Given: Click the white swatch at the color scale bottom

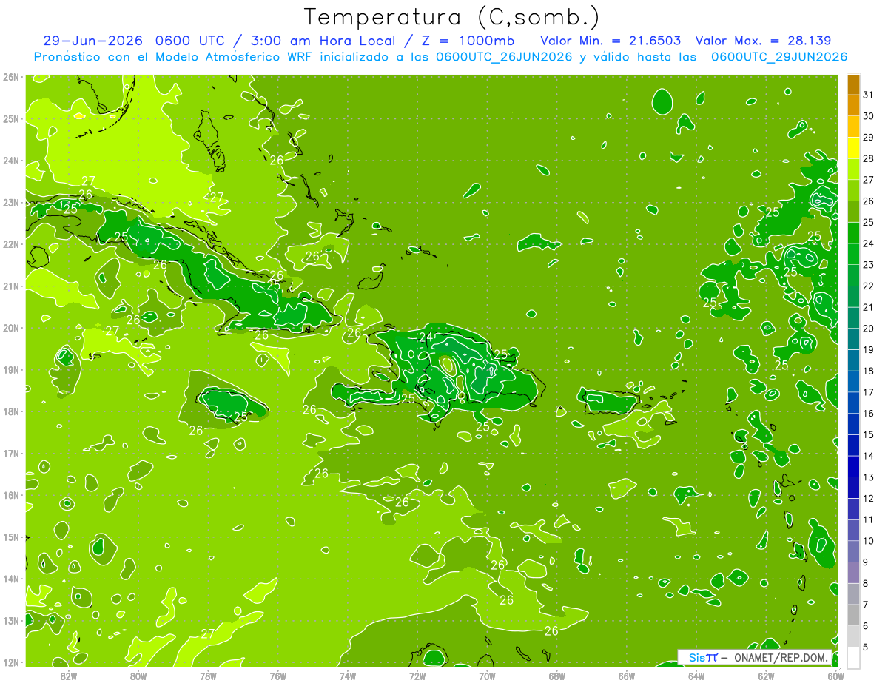Looking at the screenshot, I should click(853, 657).
